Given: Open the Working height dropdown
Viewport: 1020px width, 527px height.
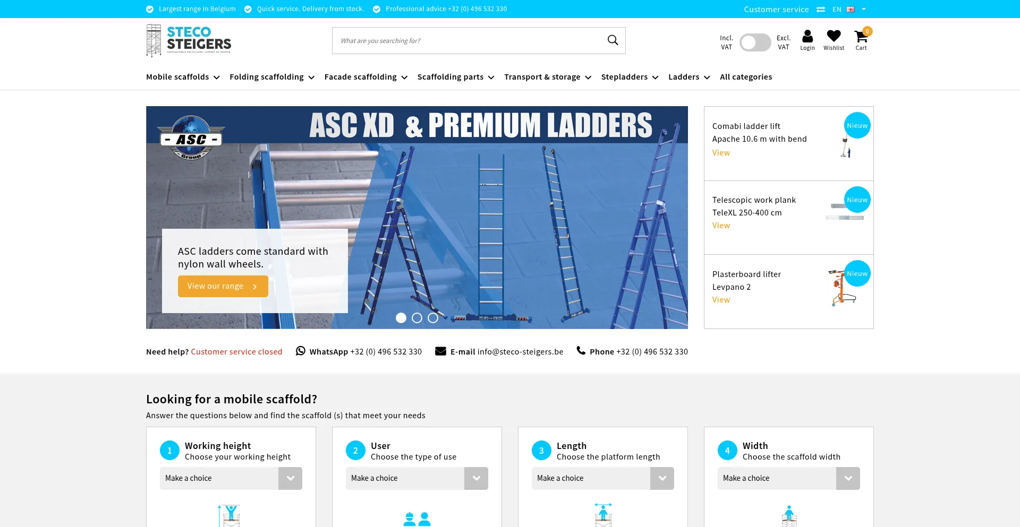Looking at the screenshot, I should coord(231,478).
